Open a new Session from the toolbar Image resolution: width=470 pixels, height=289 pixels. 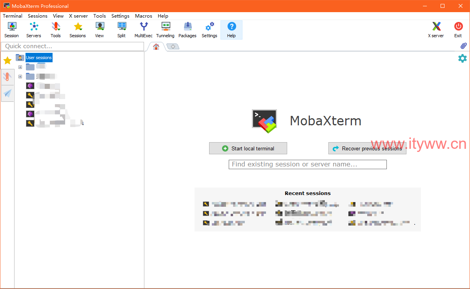11,30
